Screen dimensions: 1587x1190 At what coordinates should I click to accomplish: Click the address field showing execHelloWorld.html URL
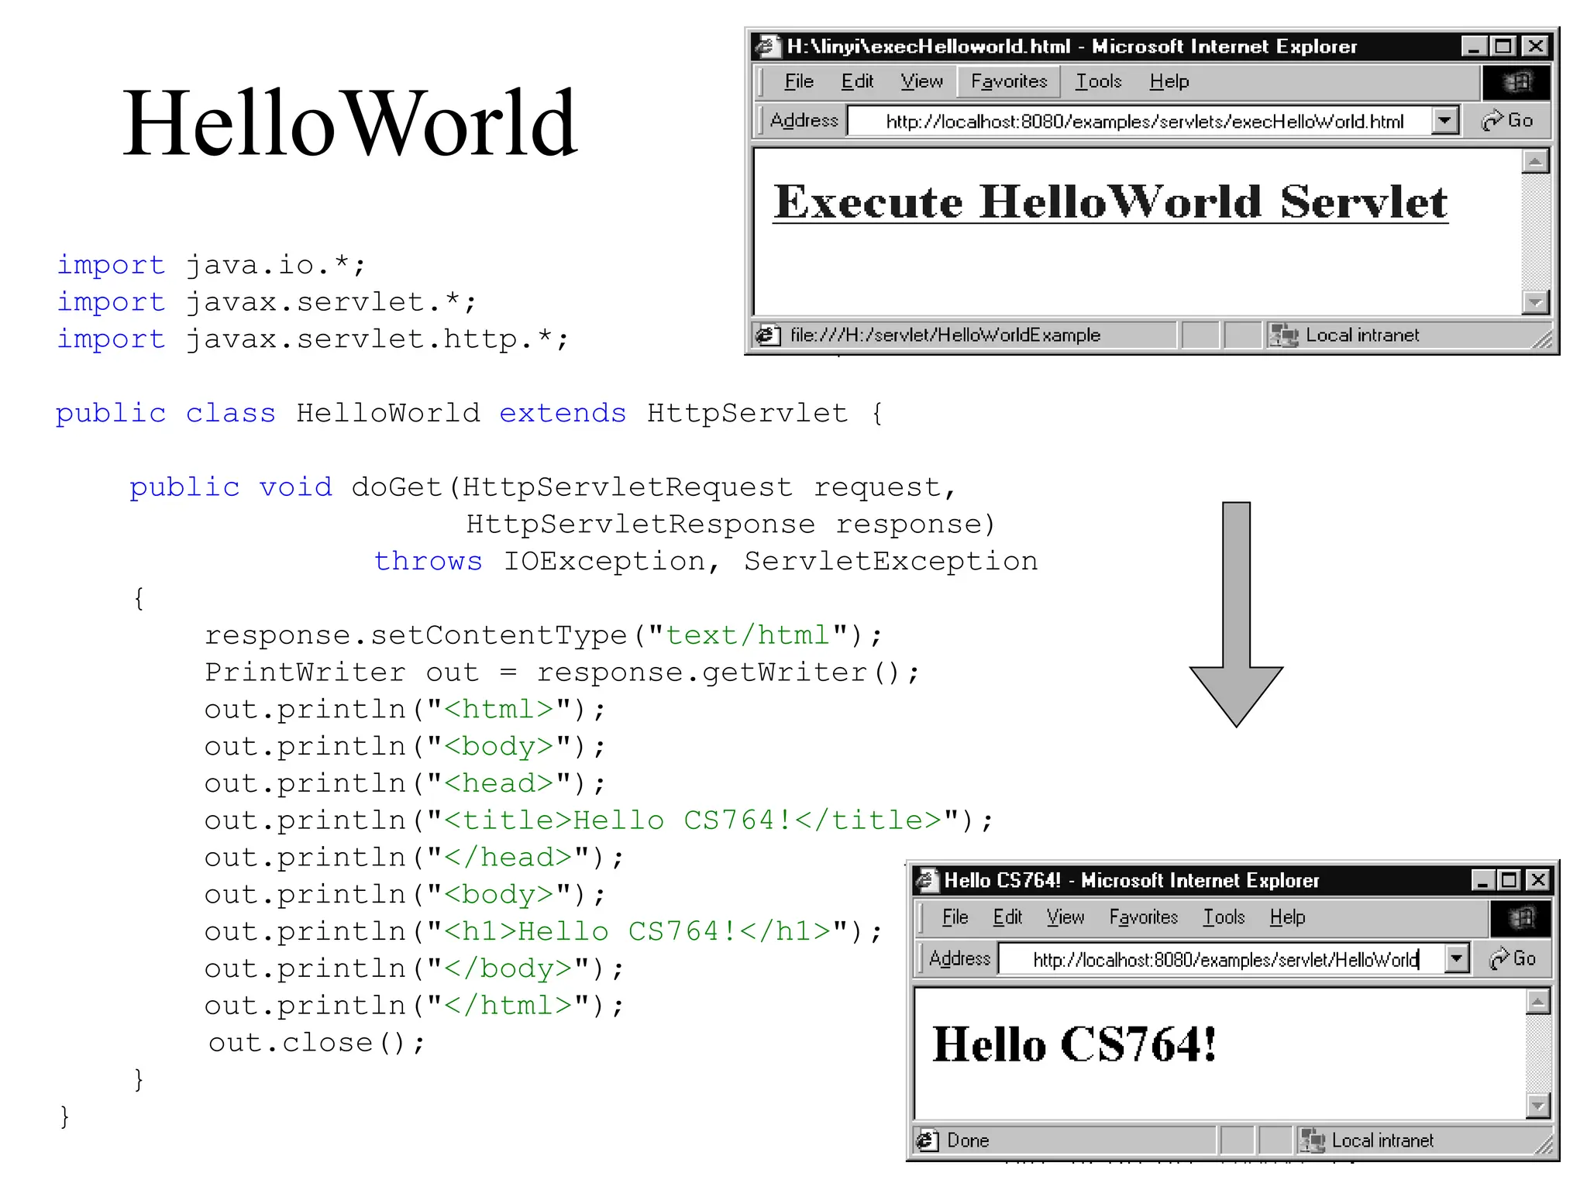1144,122
